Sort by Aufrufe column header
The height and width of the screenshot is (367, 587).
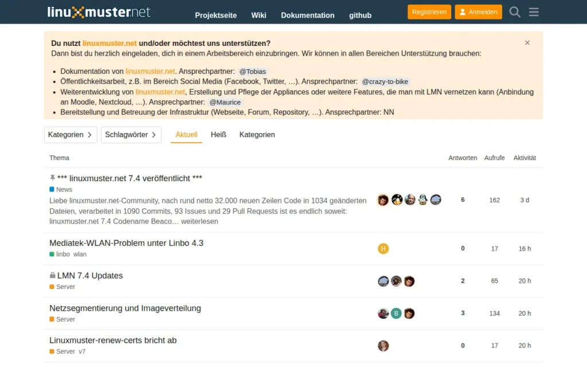[x=494, y=158]
